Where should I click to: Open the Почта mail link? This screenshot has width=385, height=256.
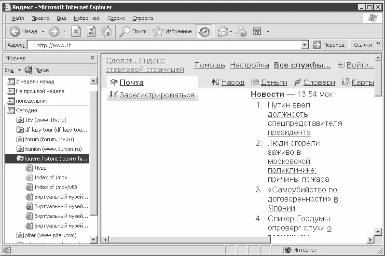click(131, 82)
